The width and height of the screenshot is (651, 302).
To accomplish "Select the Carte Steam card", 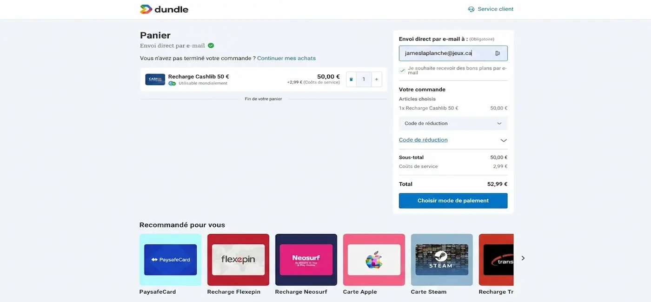I will 442,260.
